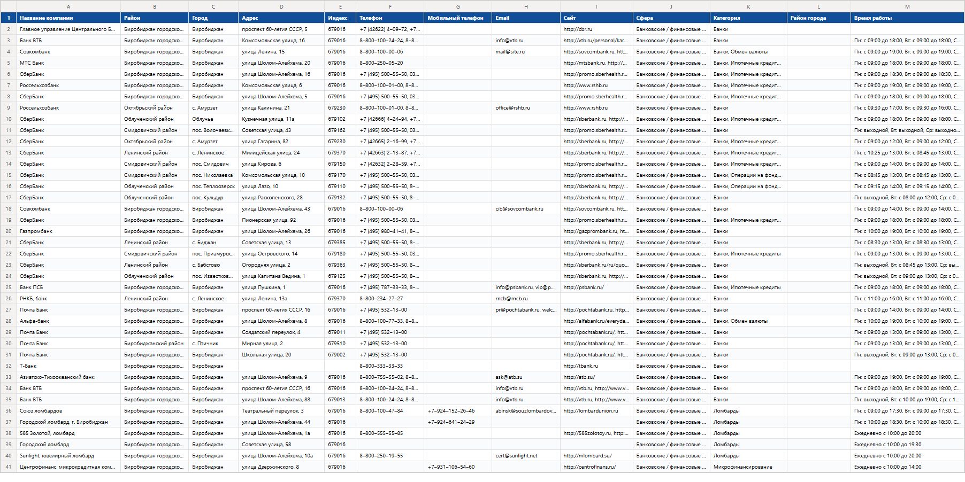Select city 'с. Птичник' cell
Image resolution: width=965 pixels, height=482 pixels.
coord(213,344)
